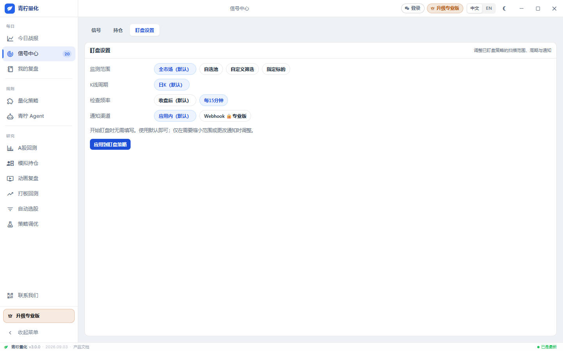The image size is (563, 351).
Task: Select Webhook 专业版 notification channel
Action: [225, 116]
